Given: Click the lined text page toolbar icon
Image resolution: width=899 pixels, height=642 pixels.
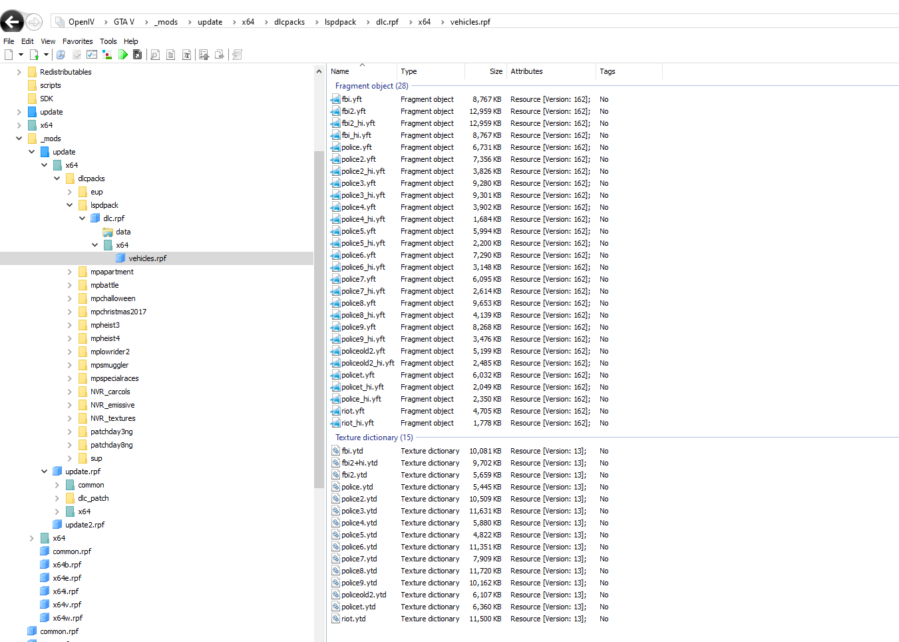Looking at the screenshot, I should tap(171, 55).
